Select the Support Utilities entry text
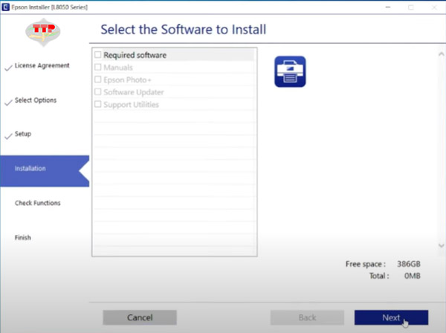The height and width of the screenshot is (333, 446). click(131, 104)
